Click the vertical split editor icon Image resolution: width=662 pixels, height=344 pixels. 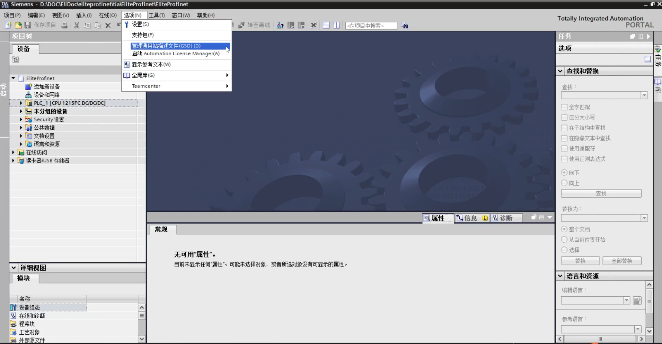pyautogui.click(x=336, y=25)
